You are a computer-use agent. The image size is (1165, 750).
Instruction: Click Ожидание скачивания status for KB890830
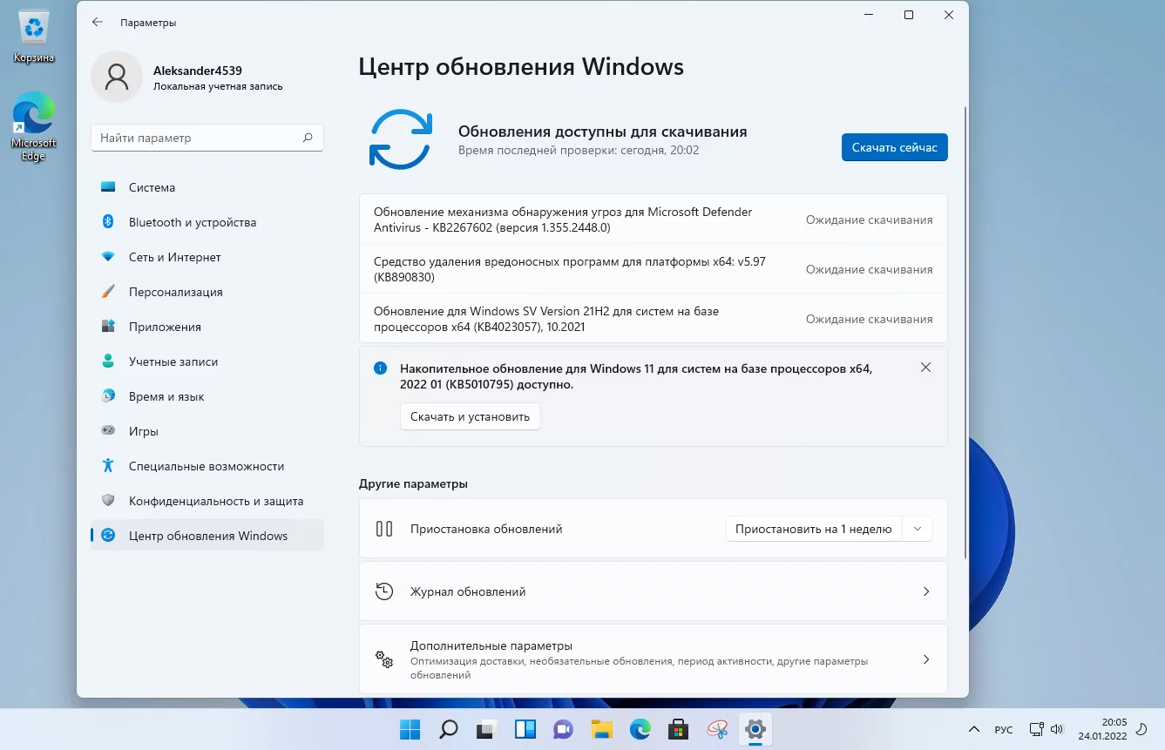point(870,269)
